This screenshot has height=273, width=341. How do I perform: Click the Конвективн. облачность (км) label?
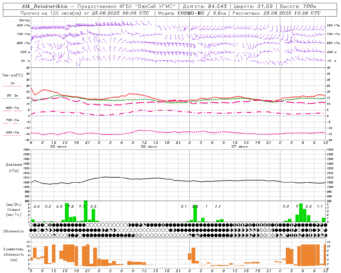pyautogui.click(x=14, y=254)
